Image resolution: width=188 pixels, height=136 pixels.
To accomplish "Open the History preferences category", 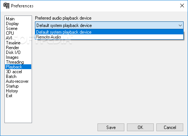I will click(12, 91).
